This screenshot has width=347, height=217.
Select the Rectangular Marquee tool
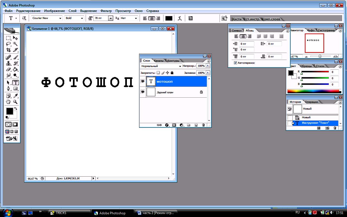point(8,38)
